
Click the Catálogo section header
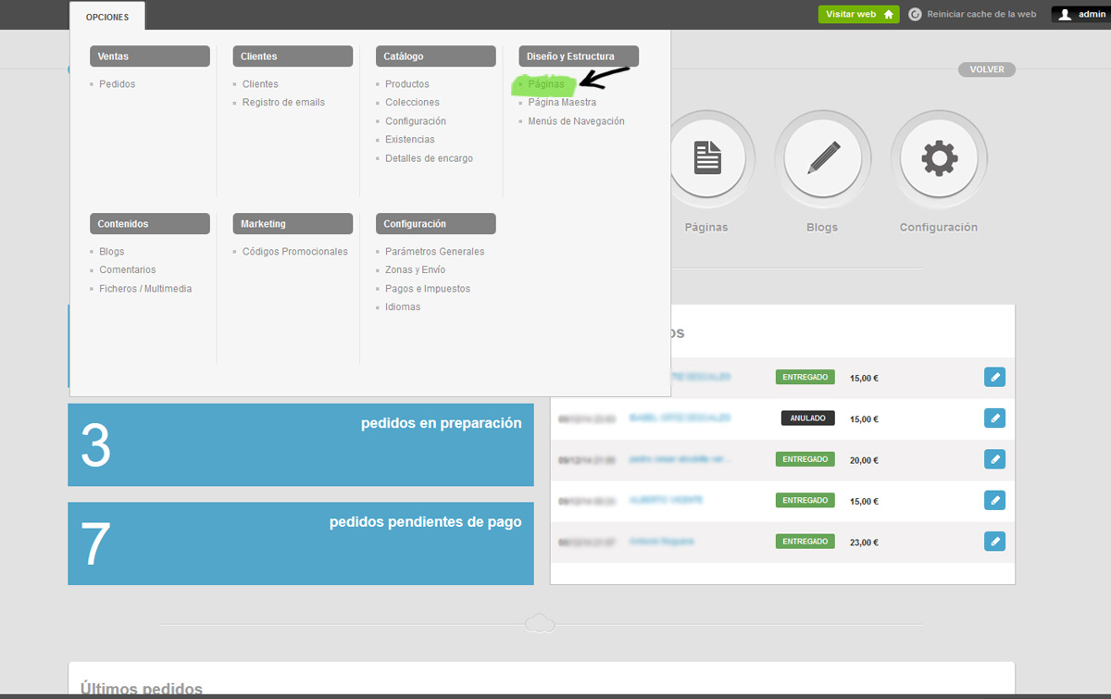(x=436, y=56)
